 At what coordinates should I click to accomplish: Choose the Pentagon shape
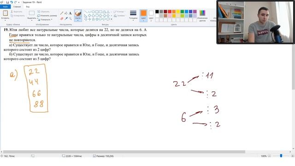click(93, 16)
